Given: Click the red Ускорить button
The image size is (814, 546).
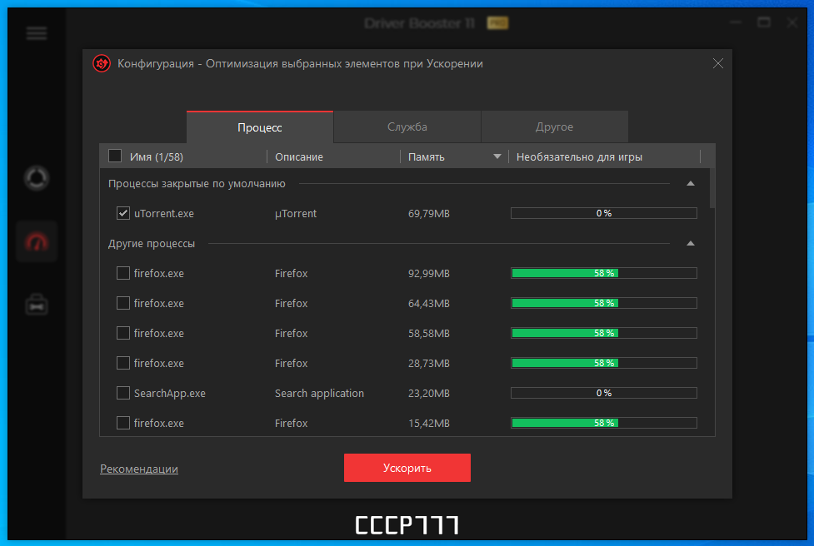Looking at the screenshot, I should [407, 468].
